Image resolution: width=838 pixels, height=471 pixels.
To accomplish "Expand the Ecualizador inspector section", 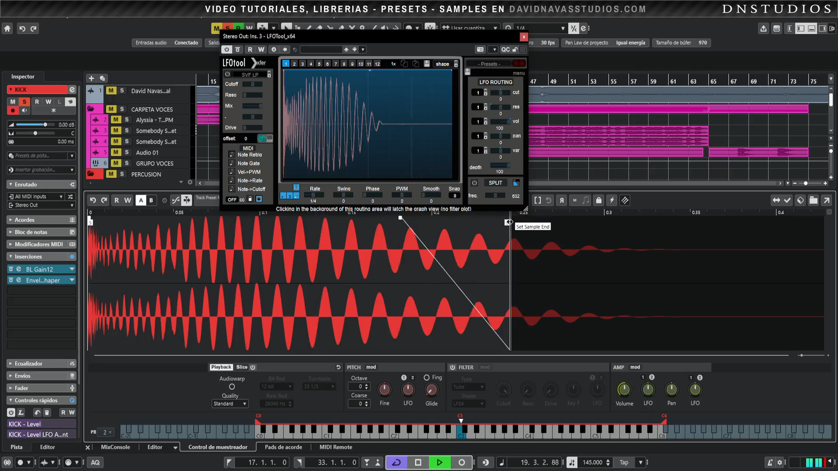I will click(29, 363).
